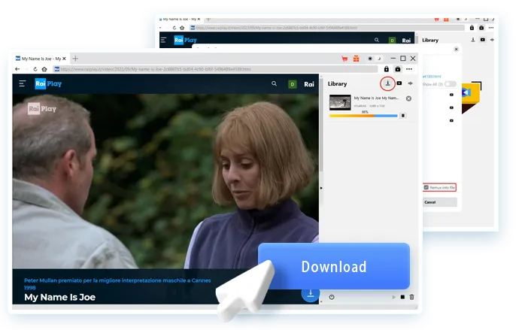The image size is (516, 330).
Task: Click the round blue download button on the page
Action: tap(310, 294)
